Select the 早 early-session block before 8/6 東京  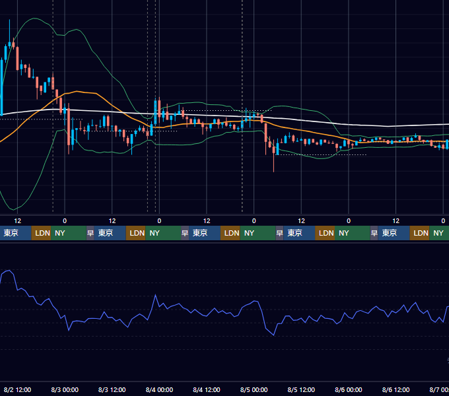[x=374, y=233]
